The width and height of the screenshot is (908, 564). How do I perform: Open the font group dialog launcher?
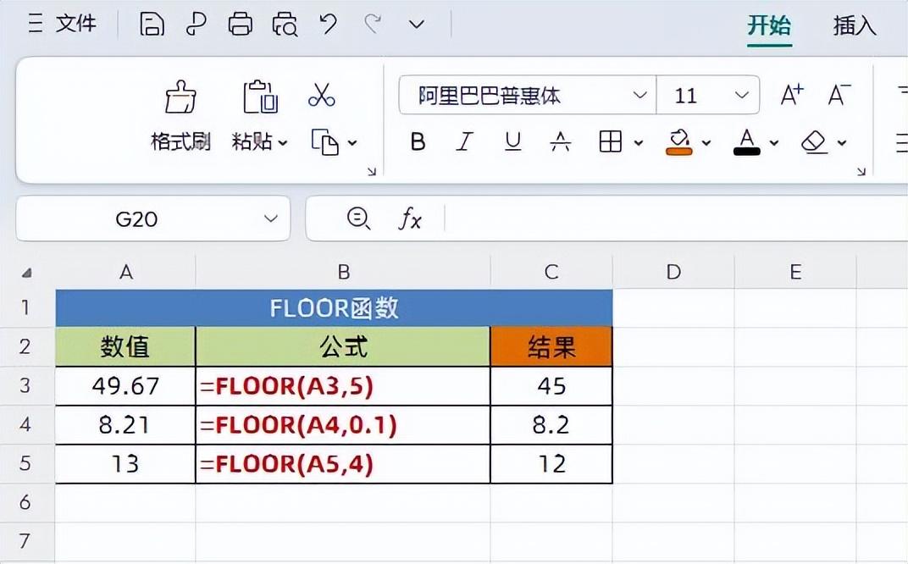[861, 171]
